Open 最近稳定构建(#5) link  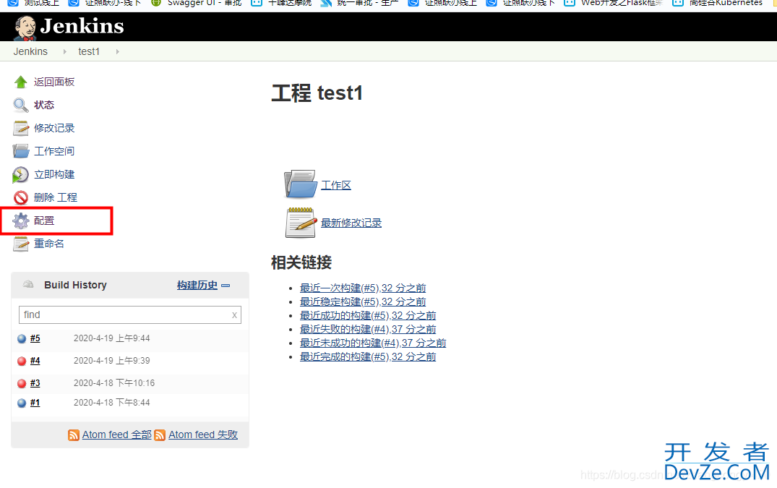click(363, 301)
